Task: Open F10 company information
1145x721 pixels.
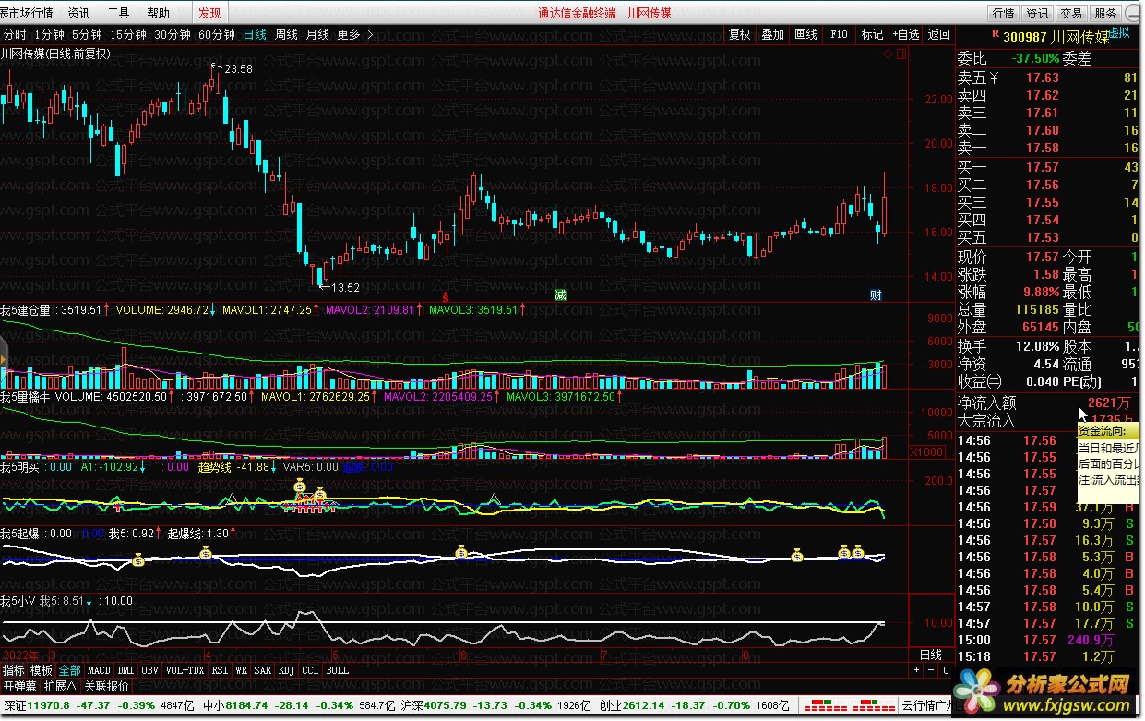Action: point(839,34)
